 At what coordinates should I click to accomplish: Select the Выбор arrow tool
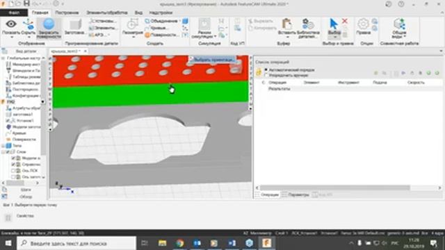(x=334, y=24)
